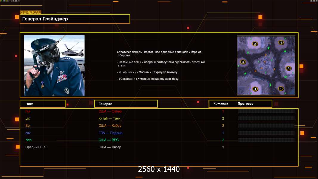The image size is (318, 179).
Task: Click the "Команда" column header
Action: tap(221, 104)
